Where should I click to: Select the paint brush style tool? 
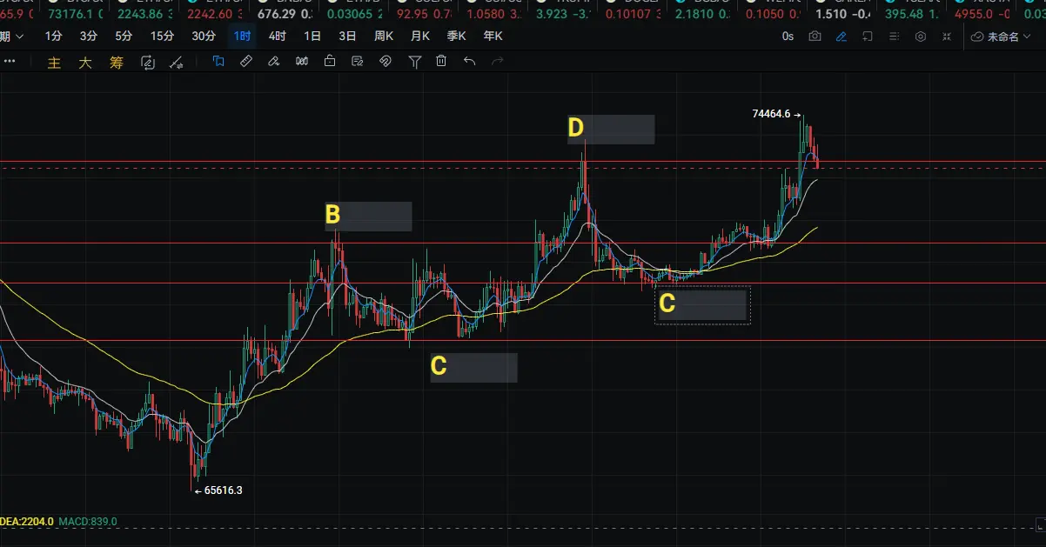click(273, 61)
